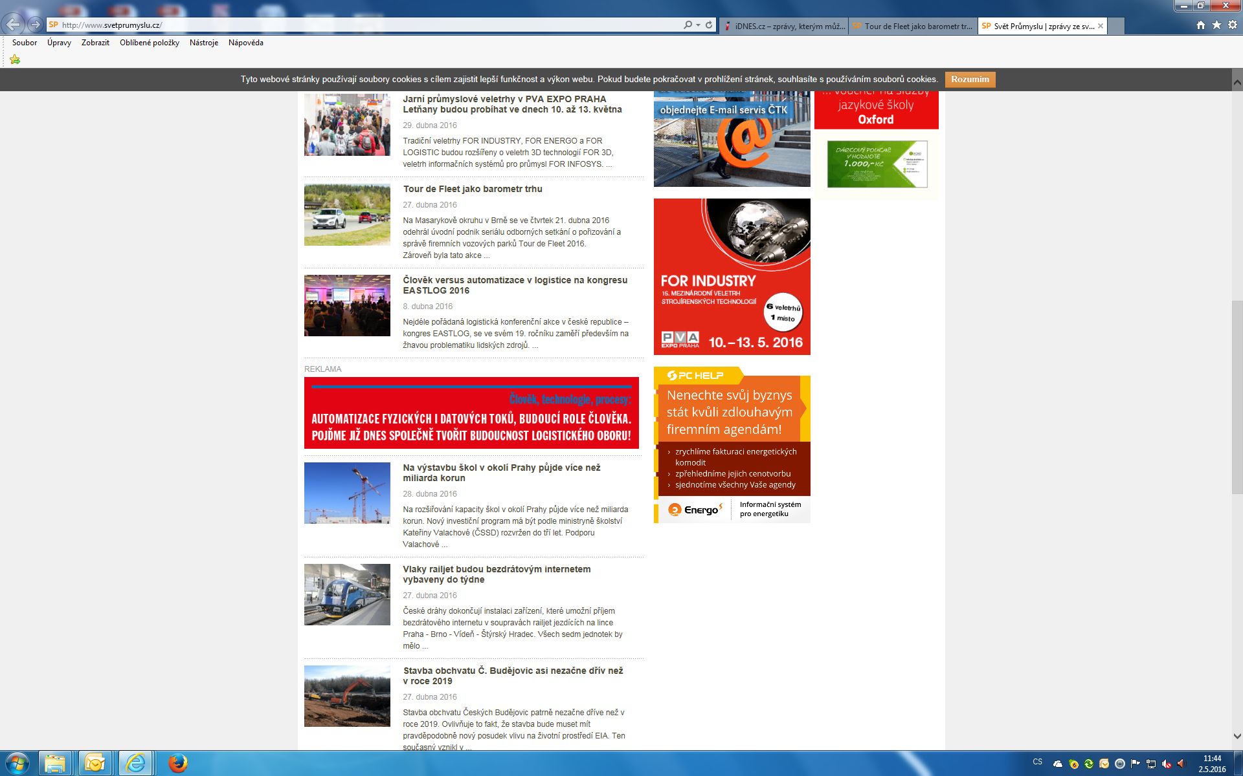Click the red logistics automation banner ad
The width and height of the screenshot is (1243, 776).
coord(471,413)
